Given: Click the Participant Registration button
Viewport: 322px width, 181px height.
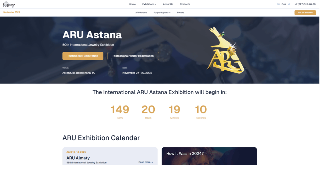Looking at the screenshot, I should coord(83,56).
